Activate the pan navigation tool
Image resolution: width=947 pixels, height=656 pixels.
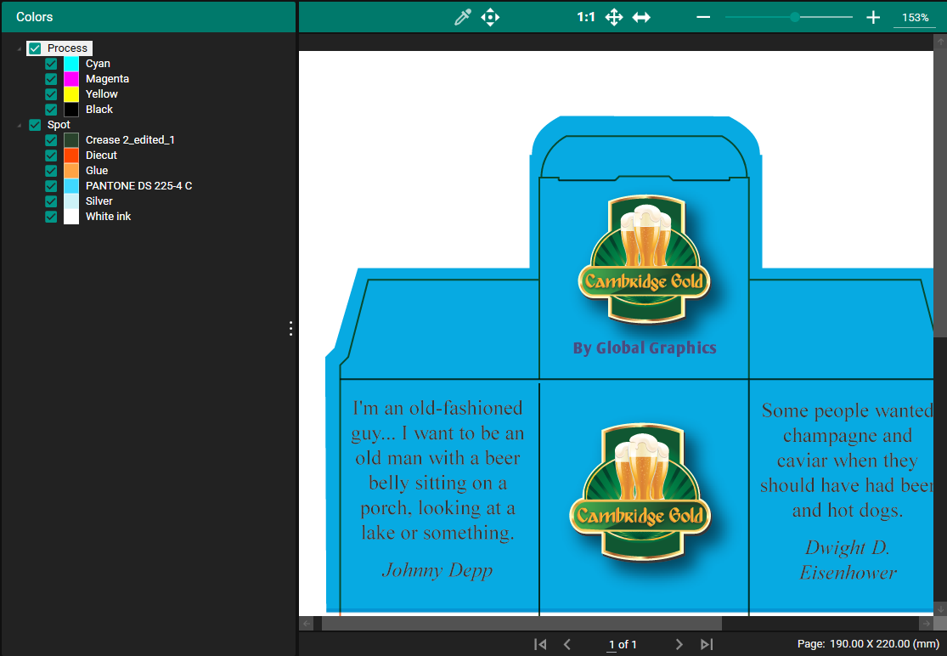click(x=490, y=17)
